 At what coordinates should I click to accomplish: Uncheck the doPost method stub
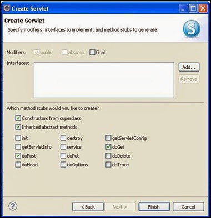[x=18, y=156]
